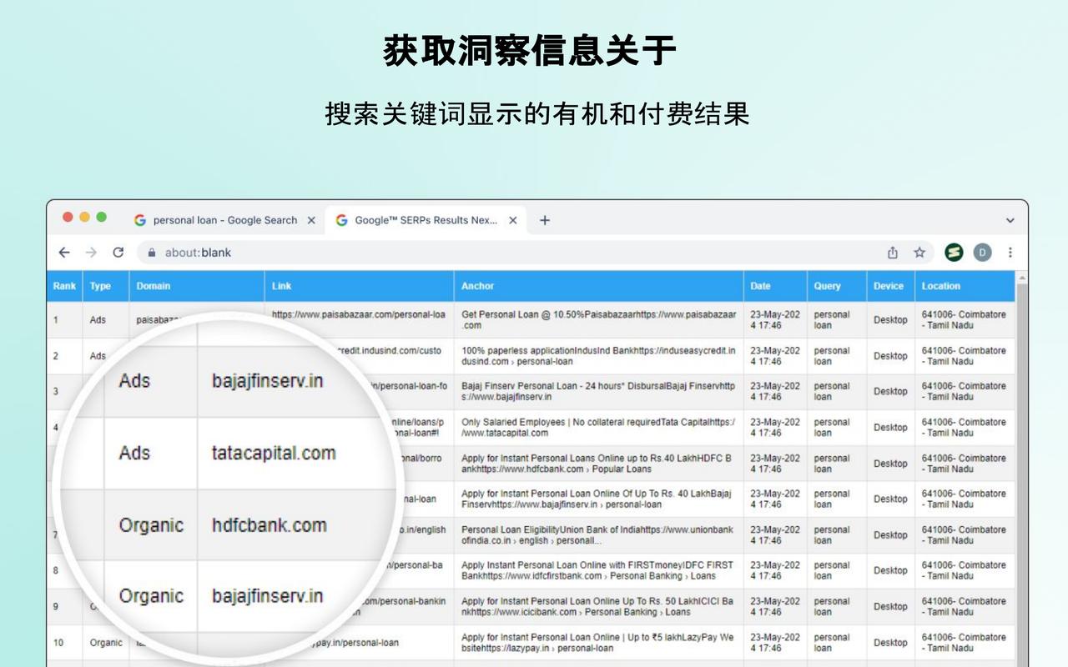Bookmark the page with the star icon

919,253
